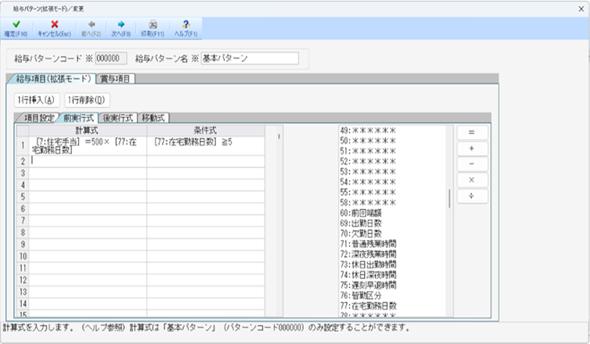Insert the equals operator button
The height and width of the screenshot is (344, 590).
tap(472, 132)
